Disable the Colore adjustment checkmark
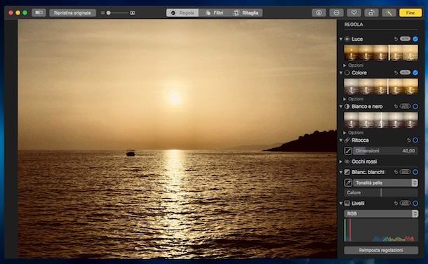 tap(415, 73)
